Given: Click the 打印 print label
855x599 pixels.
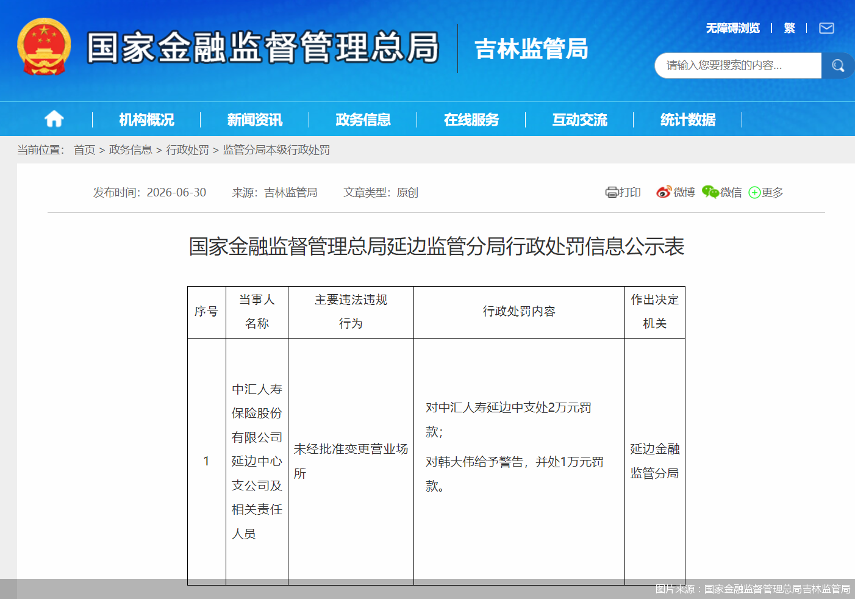Looking at the screenshot, I should (630, 193).
